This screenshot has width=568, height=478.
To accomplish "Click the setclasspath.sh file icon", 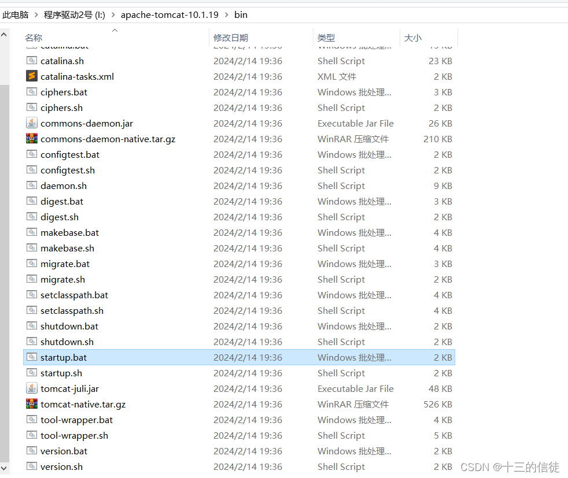I will pos(31,310).
